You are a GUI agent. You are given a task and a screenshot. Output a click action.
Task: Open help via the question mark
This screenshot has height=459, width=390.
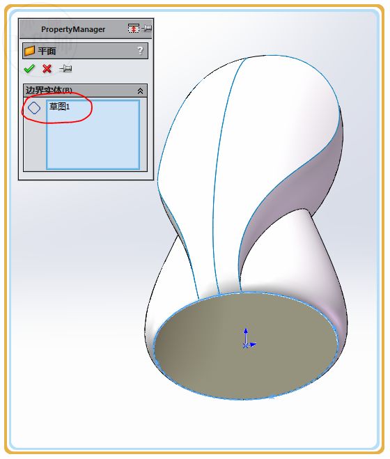[x=140, y=51]
